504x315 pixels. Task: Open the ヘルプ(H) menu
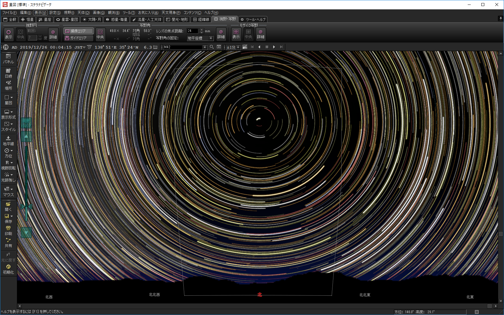click(x=211, y=12)
